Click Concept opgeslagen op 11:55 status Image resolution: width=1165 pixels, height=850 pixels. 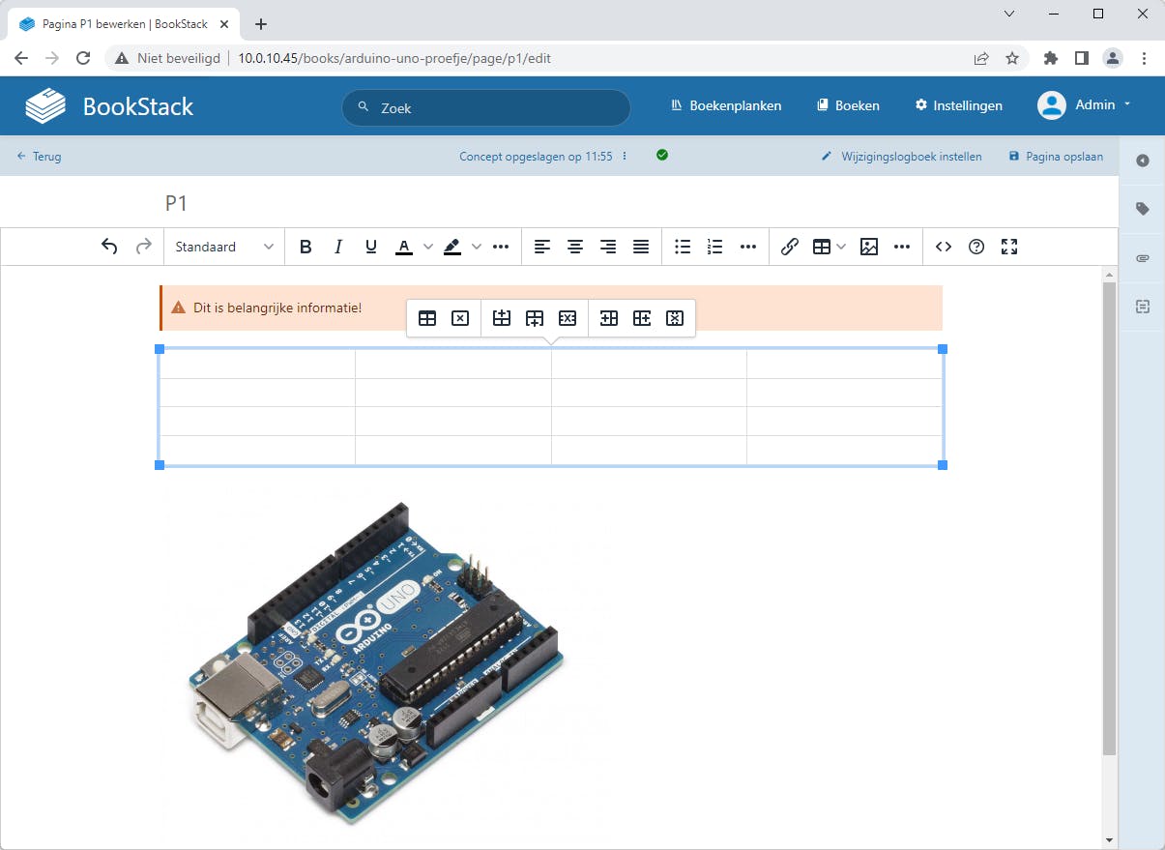point(536,156)
